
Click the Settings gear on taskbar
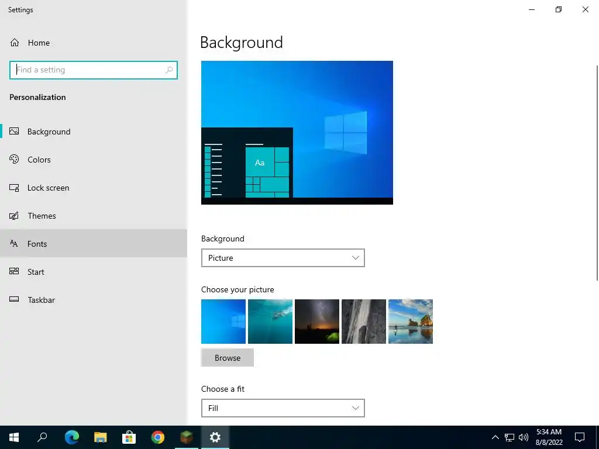point(215,437)
